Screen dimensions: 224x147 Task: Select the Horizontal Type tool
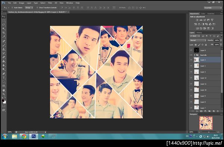click(x=4, y=78)
